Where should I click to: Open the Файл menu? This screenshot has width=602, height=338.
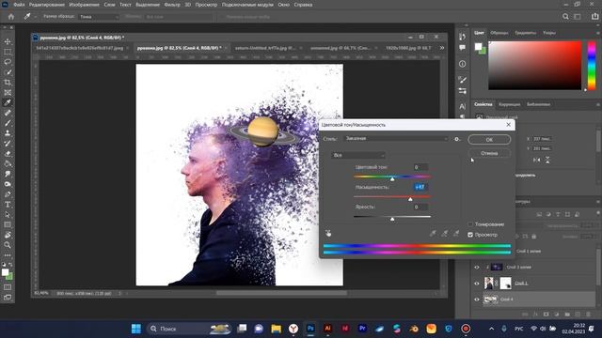coord(19,5)
